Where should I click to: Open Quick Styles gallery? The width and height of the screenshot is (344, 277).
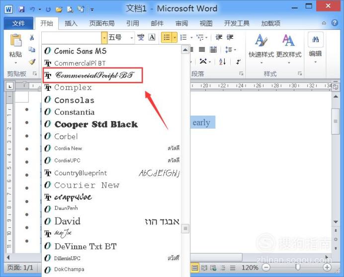pyautogui.click(x=261, y=48)
